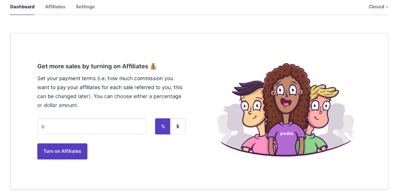
Task: Go to the Dashboard tab
Action: (22, 7)
